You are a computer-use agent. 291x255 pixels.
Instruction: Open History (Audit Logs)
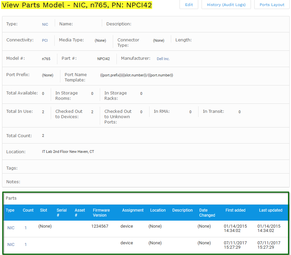(226, 4)
